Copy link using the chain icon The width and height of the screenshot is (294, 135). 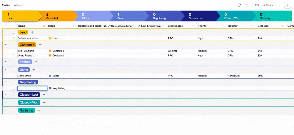click(x=257, y=5)
